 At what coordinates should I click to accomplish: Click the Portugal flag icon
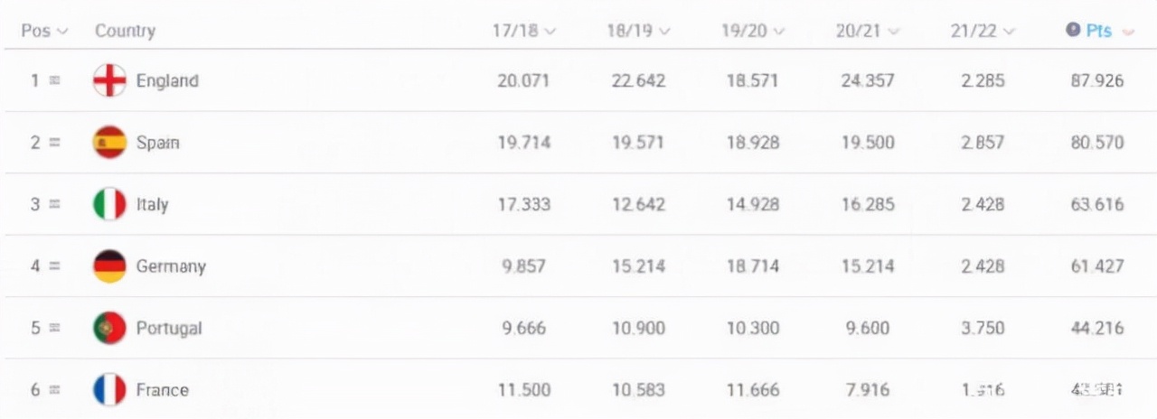click(x=109, y=328)
